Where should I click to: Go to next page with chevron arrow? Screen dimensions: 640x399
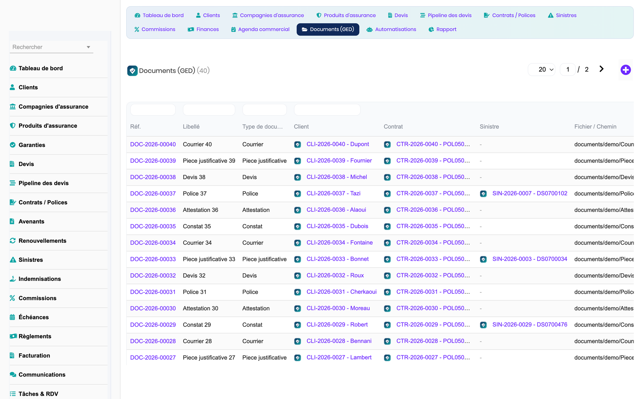point(602,69)
